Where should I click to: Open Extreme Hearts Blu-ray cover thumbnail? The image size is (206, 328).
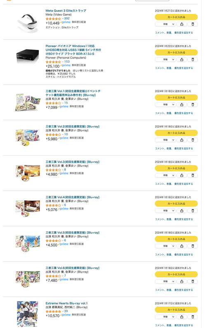pyautogui.click(x=28, y=314)
